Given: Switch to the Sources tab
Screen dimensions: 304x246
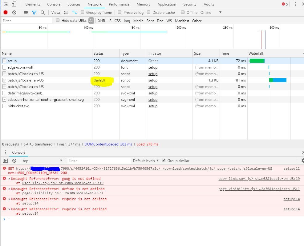Looking at the screenshot, I should click(74, 4).
